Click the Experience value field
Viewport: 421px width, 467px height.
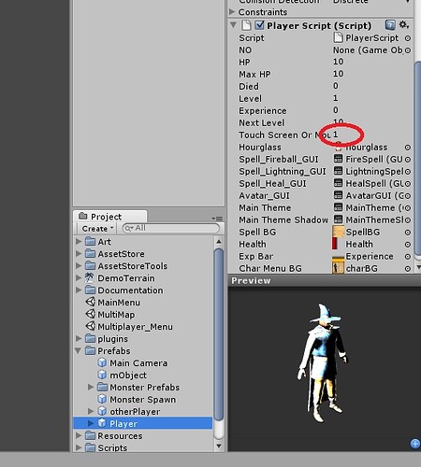click(x=372, y=110)
